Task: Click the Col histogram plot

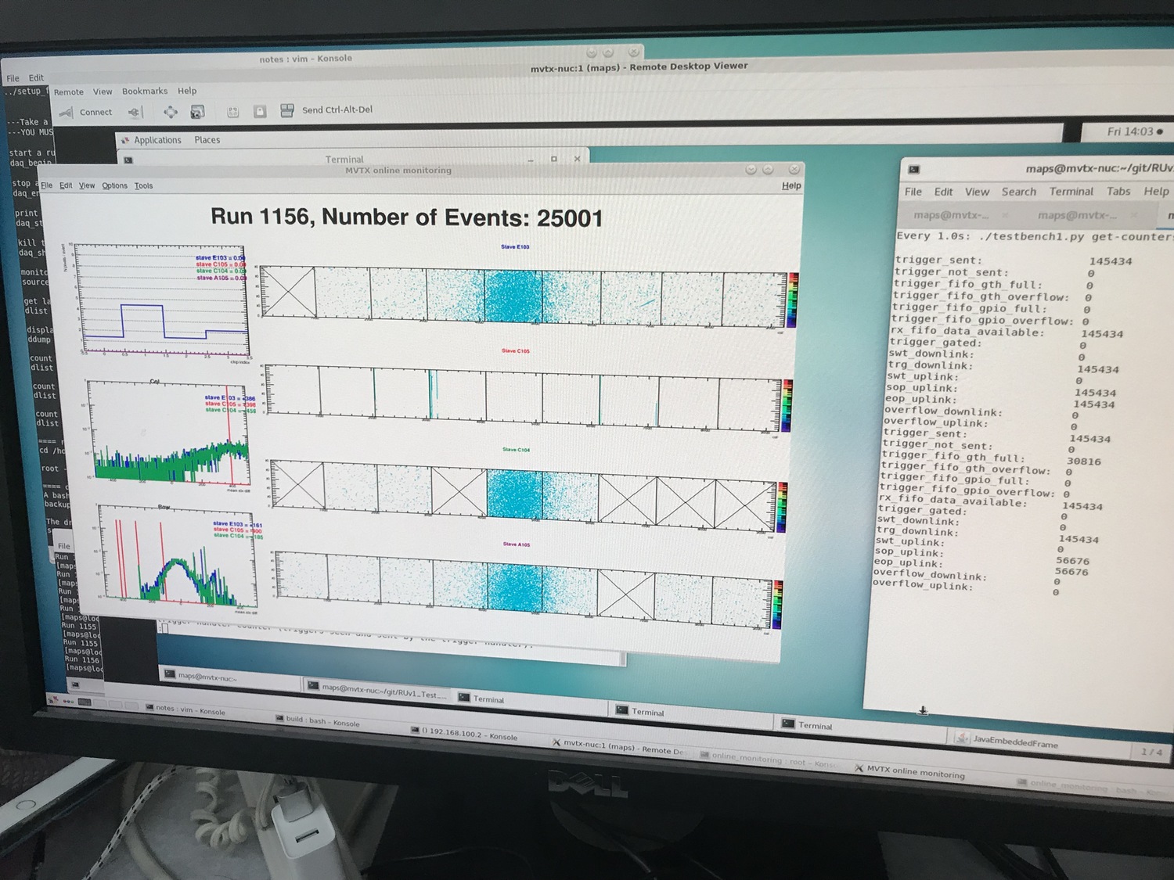Action: click(168, 432)
